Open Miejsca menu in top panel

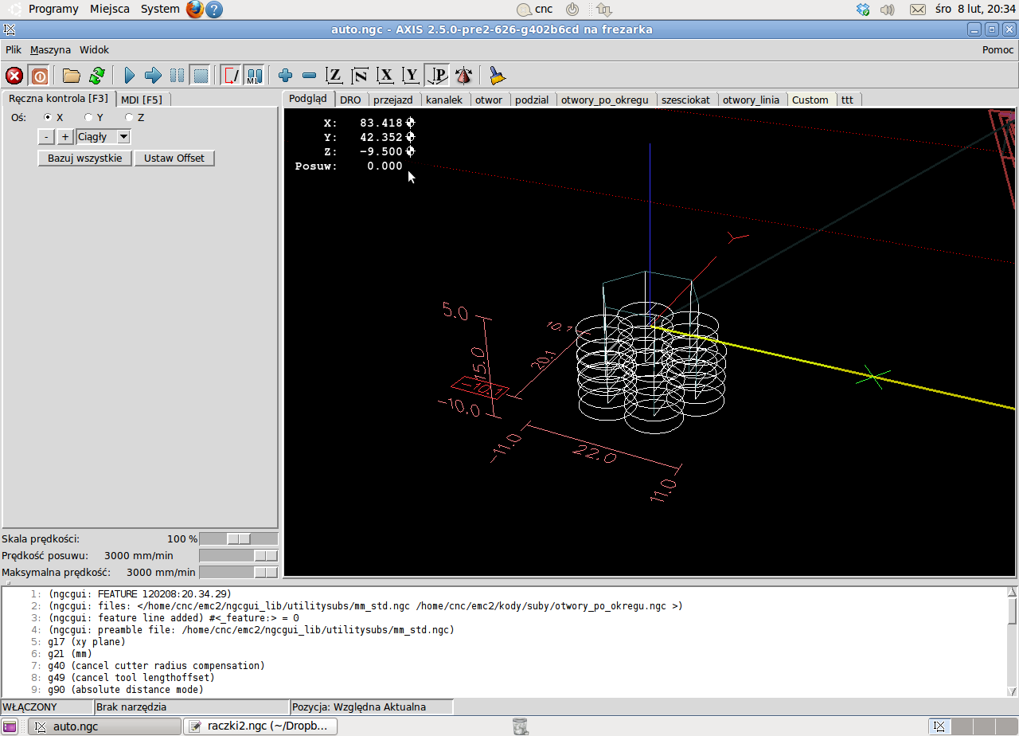[110, 9]
